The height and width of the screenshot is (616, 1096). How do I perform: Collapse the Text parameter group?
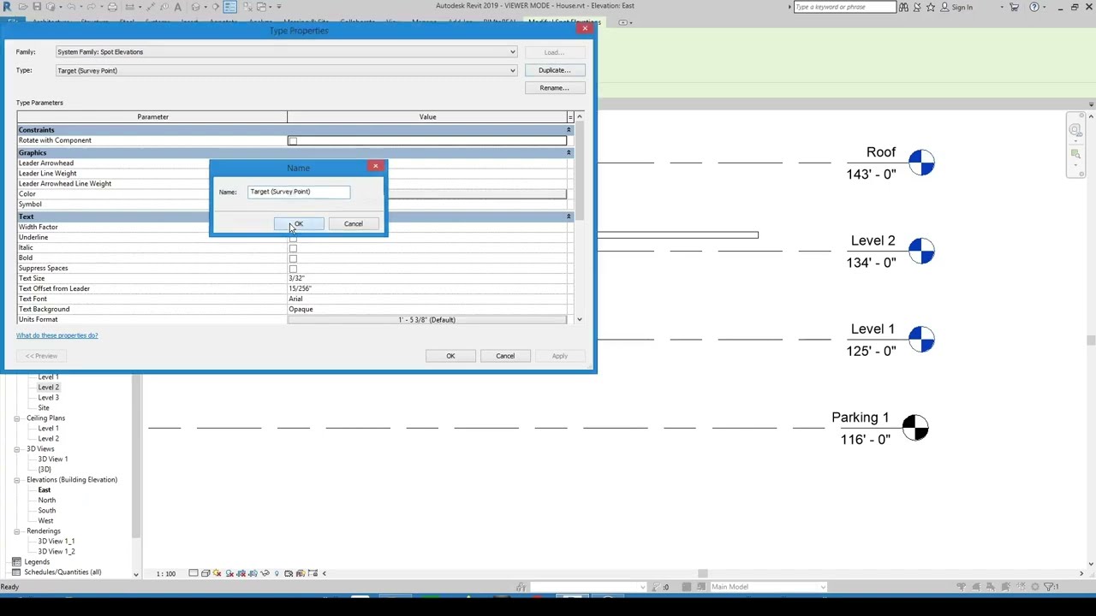[569, 216]
